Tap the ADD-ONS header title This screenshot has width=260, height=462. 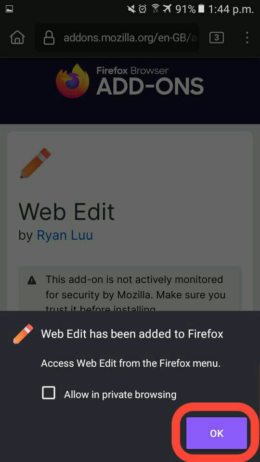pos(150,86)
